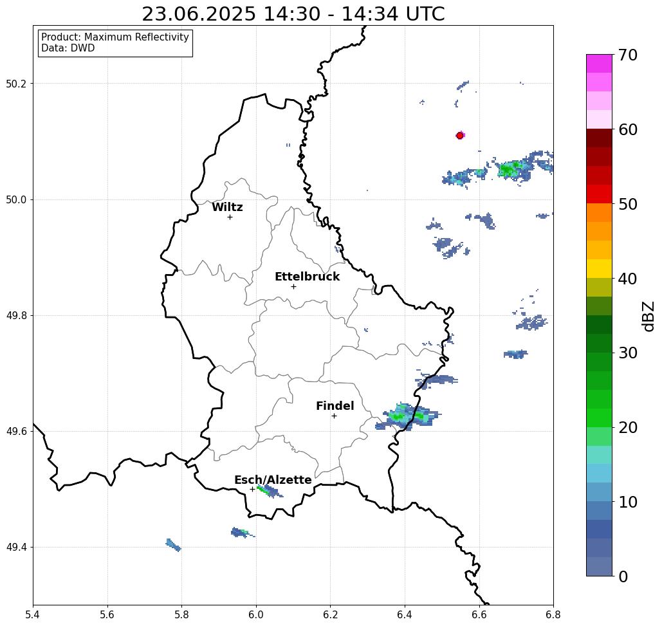The height and width of the screenshot is (626, 662).
Task: Click the cross marker below Findel
Action: coord(334,416)
